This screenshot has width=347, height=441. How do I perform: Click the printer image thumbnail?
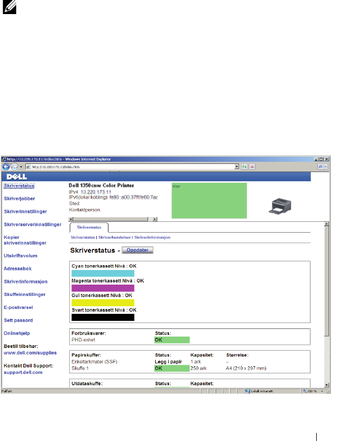click(280, 206)
